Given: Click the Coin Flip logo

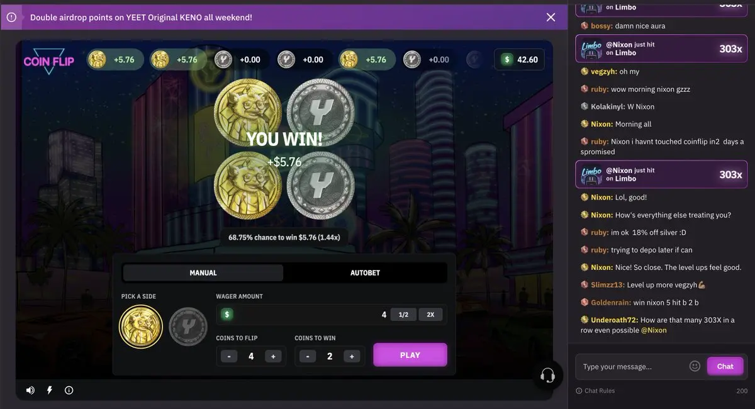Looking at the screenshot, I should (x=49, y=61).
